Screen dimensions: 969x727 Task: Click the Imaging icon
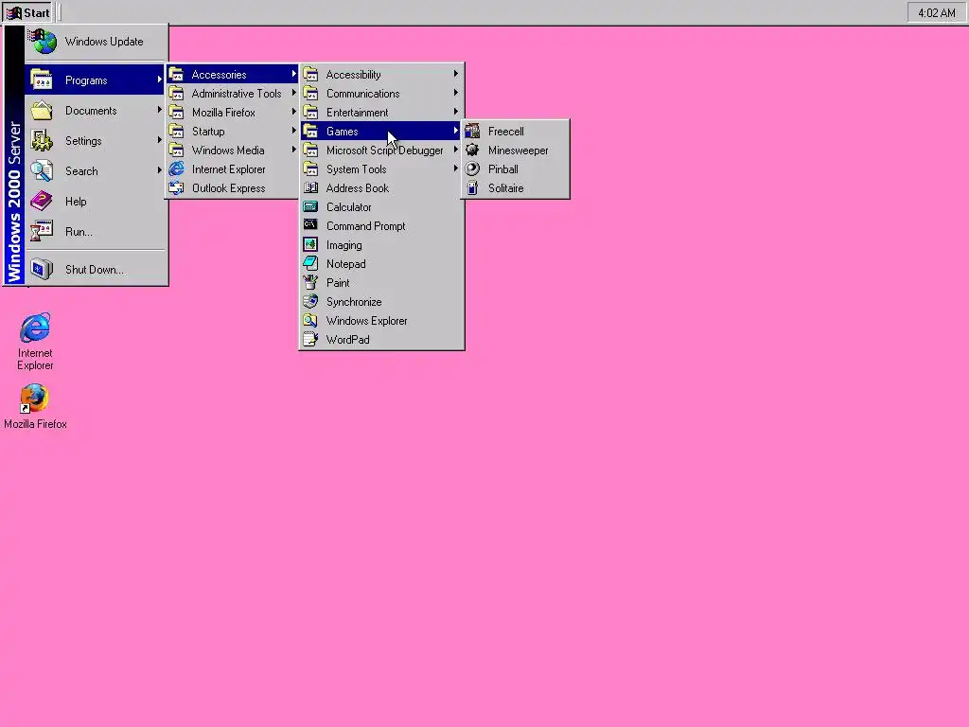point(310,245)
